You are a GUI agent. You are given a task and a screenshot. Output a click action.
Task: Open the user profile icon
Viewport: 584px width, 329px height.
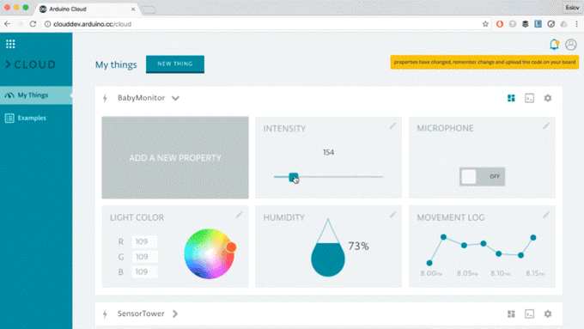point(570,45)
